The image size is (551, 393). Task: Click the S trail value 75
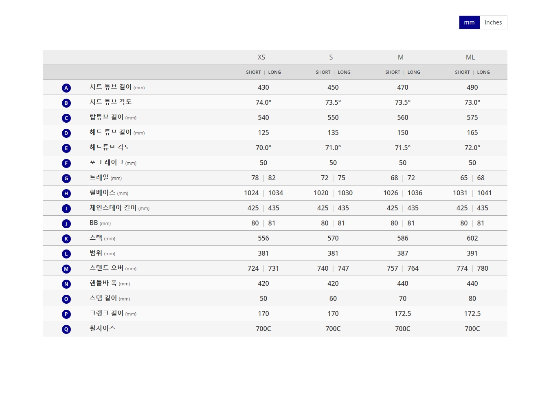coord(341,178)
